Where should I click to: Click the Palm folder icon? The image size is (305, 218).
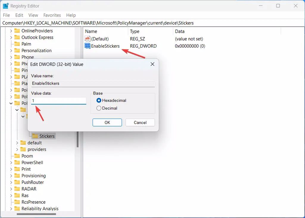(x=17, y=44)
